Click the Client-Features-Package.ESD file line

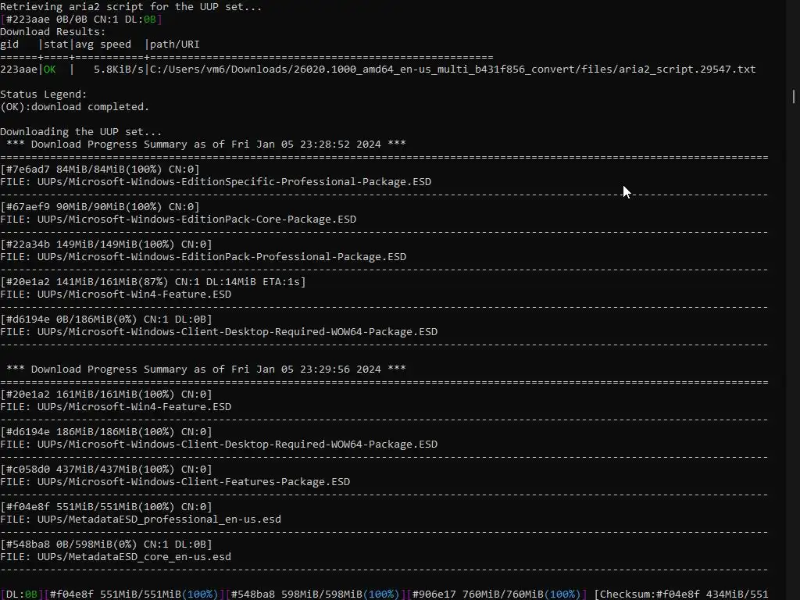tap(175, 481)
